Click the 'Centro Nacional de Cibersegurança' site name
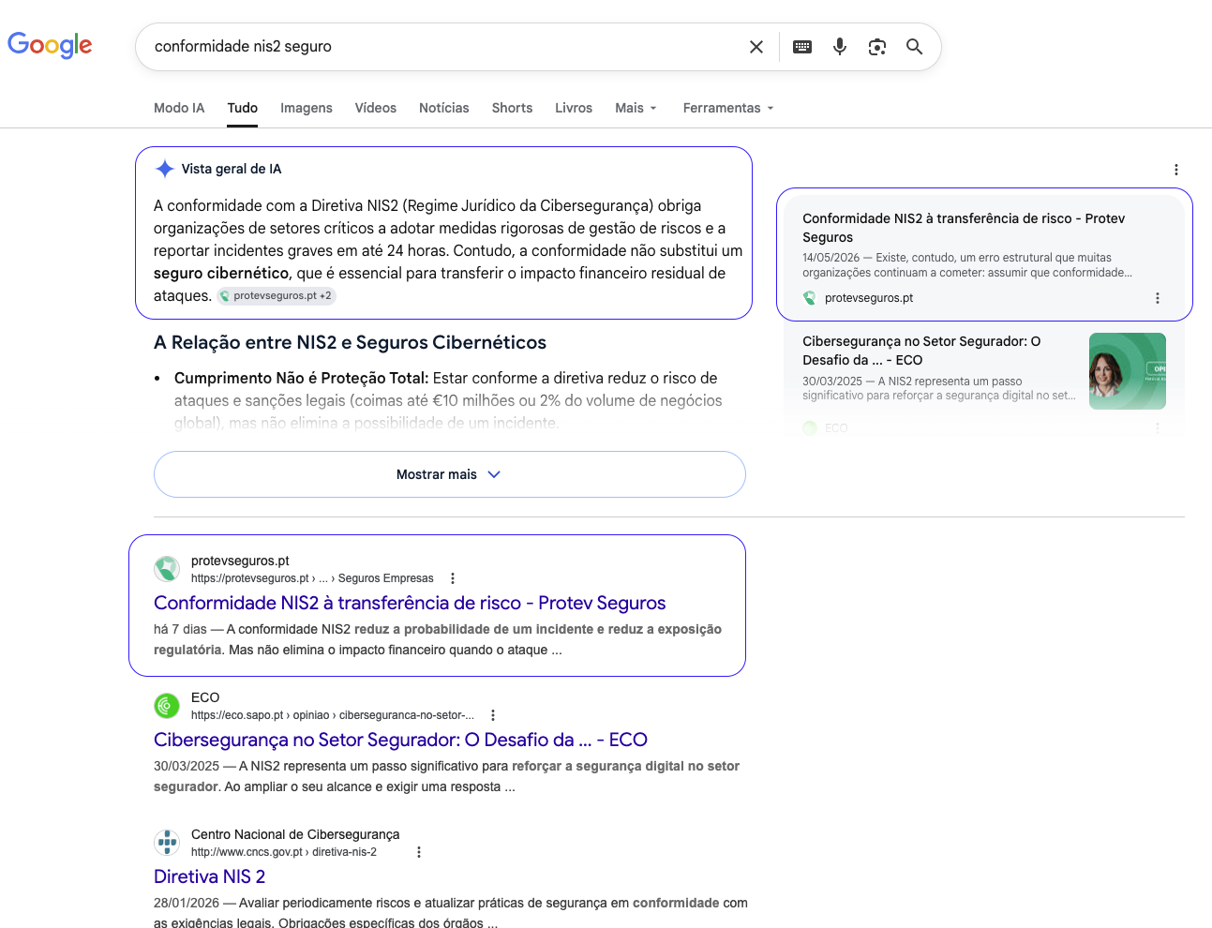This screenshot has width=1212, height=928. click(x=295, y=834)
